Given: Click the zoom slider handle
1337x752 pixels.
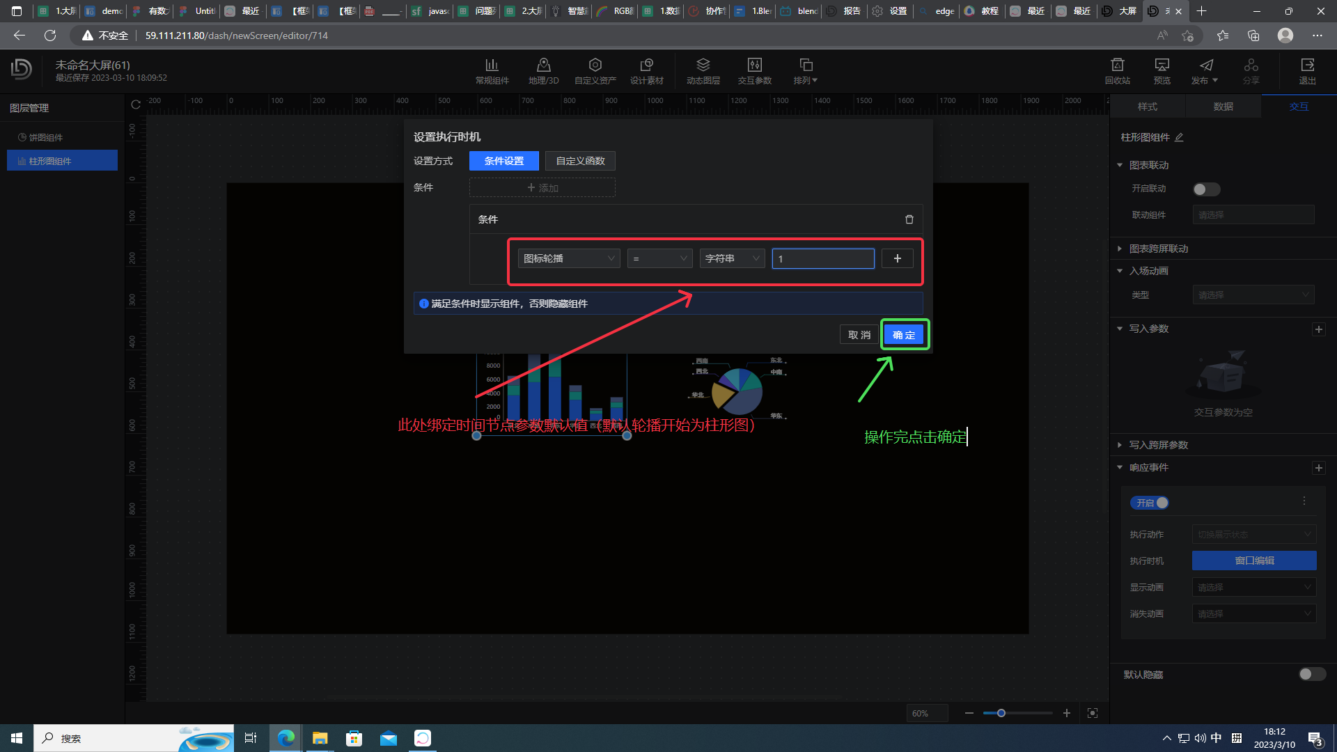Looking at the screenshot, I should (1001, 713).
